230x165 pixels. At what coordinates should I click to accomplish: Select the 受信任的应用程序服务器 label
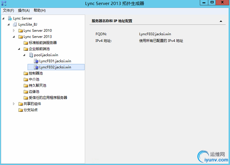pyautogui.click(x=48, y=98)
